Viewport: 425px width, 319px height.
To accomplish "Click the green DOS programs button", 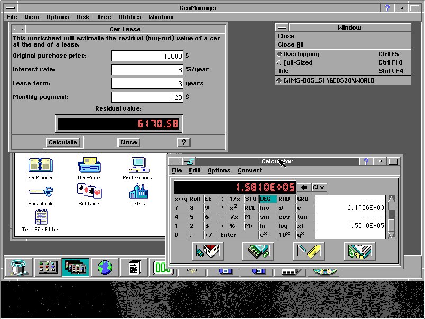I will [162, 268].
